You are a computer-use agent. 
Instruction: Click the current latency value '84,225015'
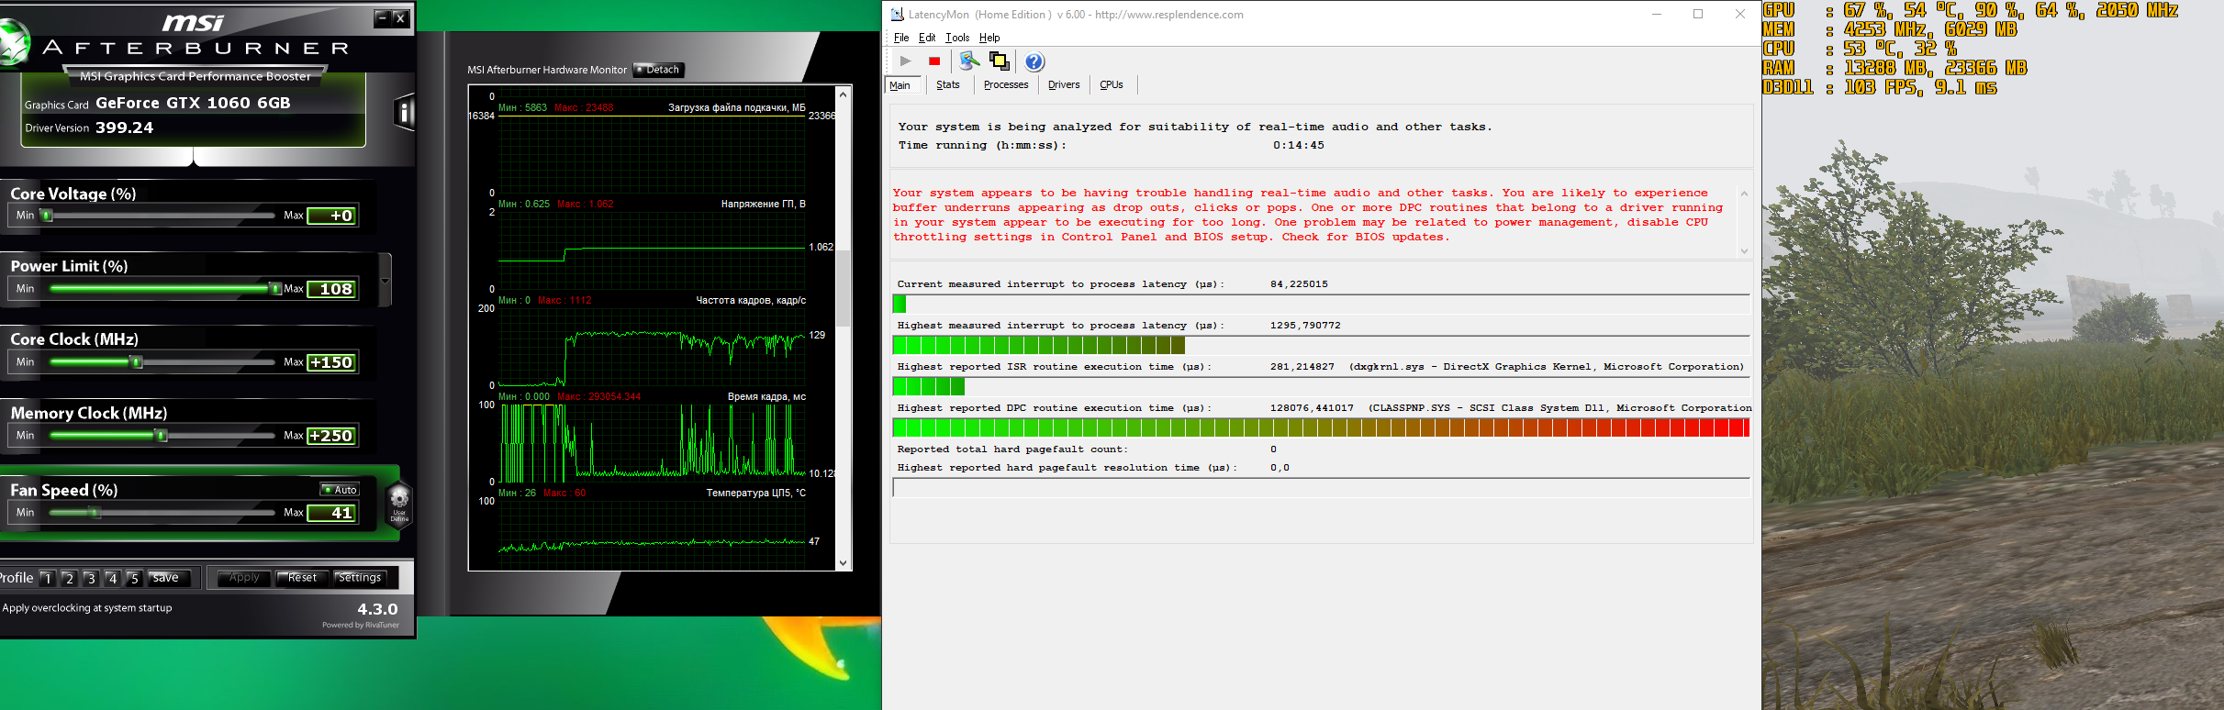[1299, 284]
